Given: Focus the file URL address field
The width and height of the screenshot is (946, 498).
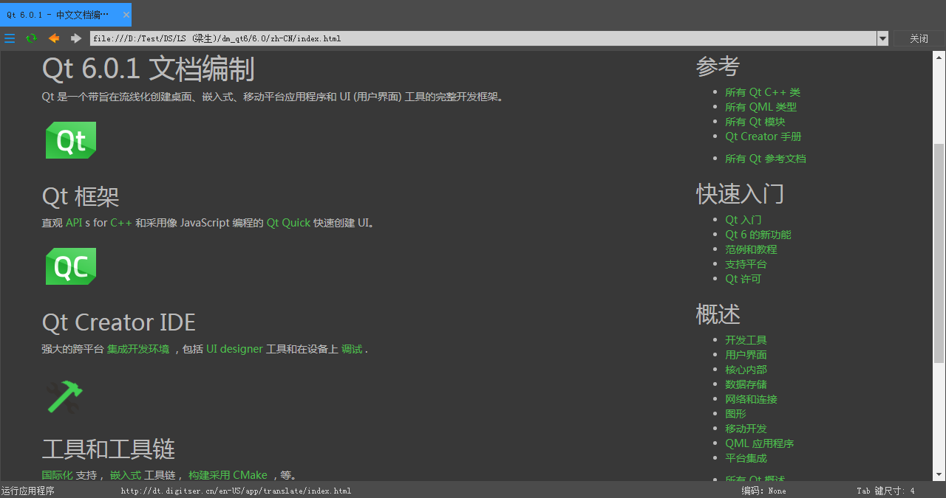Looking at the screenshot, I should pyautogui.click(x=483, y=38).
